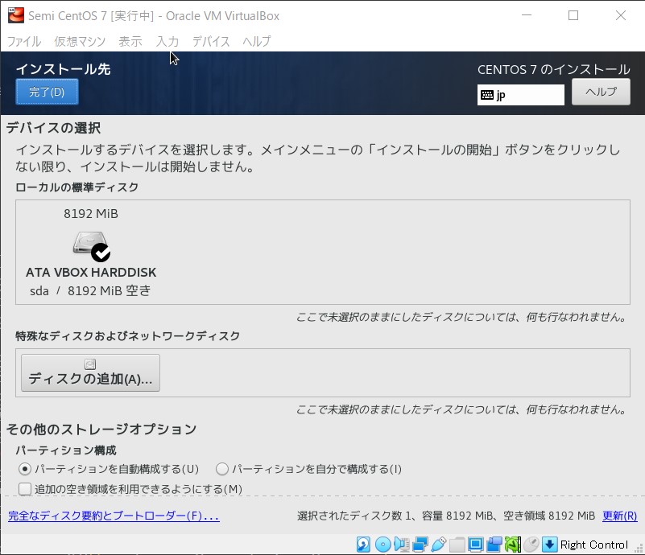Image resolution: width=645 pixels, height=555 pixels.
Task: Click the jp keyboard layout field
Action: click(x=521, y=95)
